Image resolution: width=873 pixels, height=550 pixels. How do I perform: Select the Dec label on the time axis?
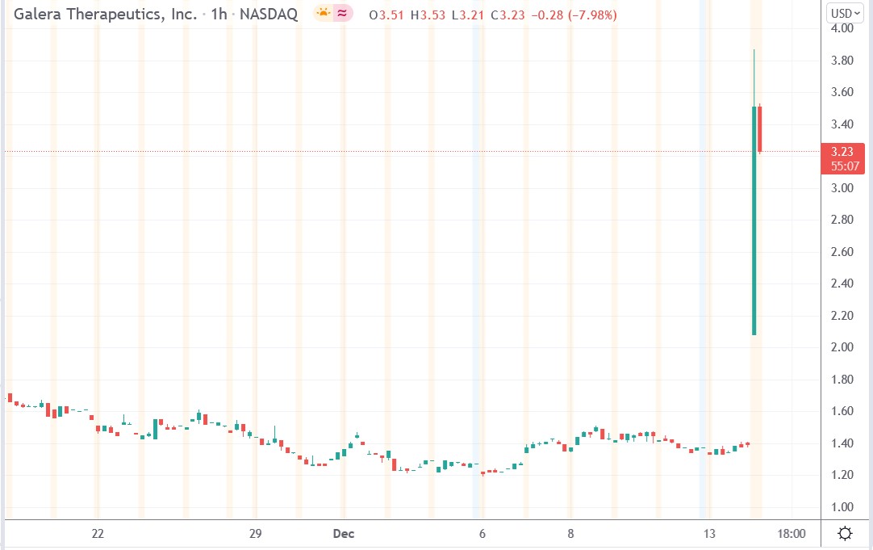pyautogui.click(x=343, y=534)
